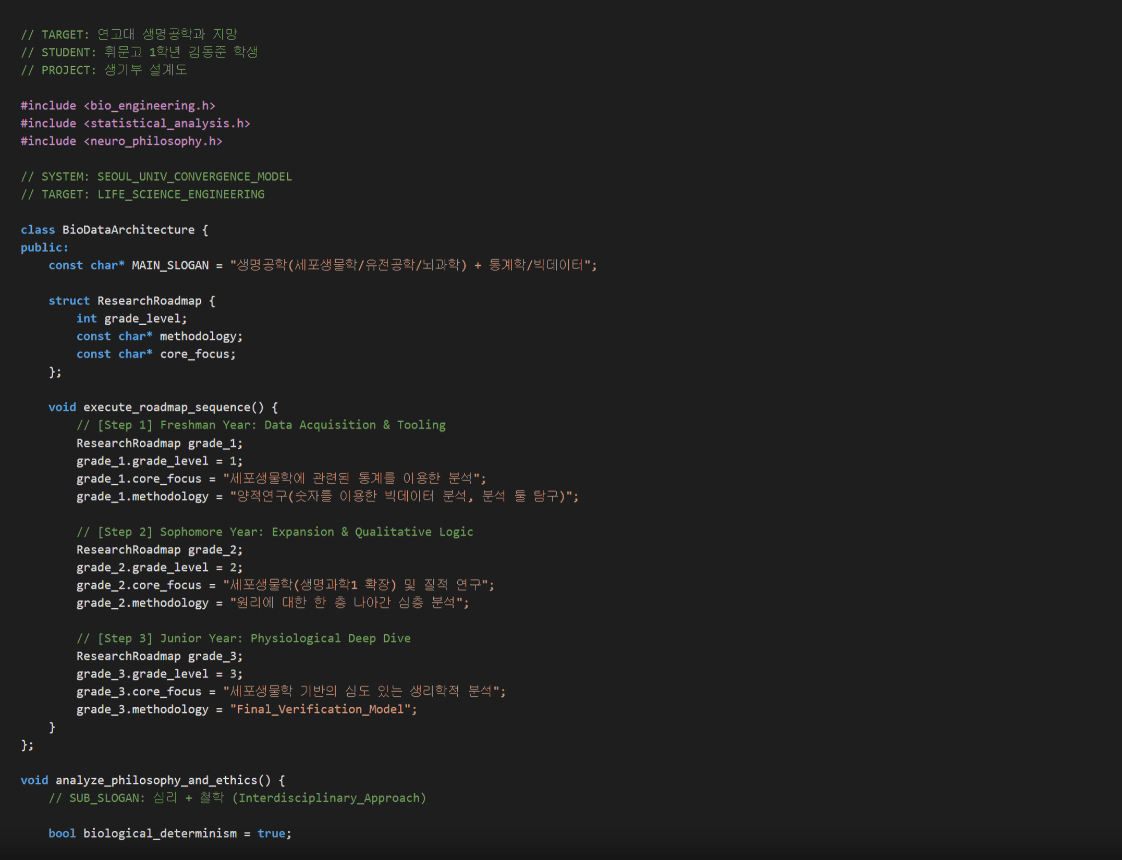Click the neuro_philosophy.h include line

[x=121, y=141]
